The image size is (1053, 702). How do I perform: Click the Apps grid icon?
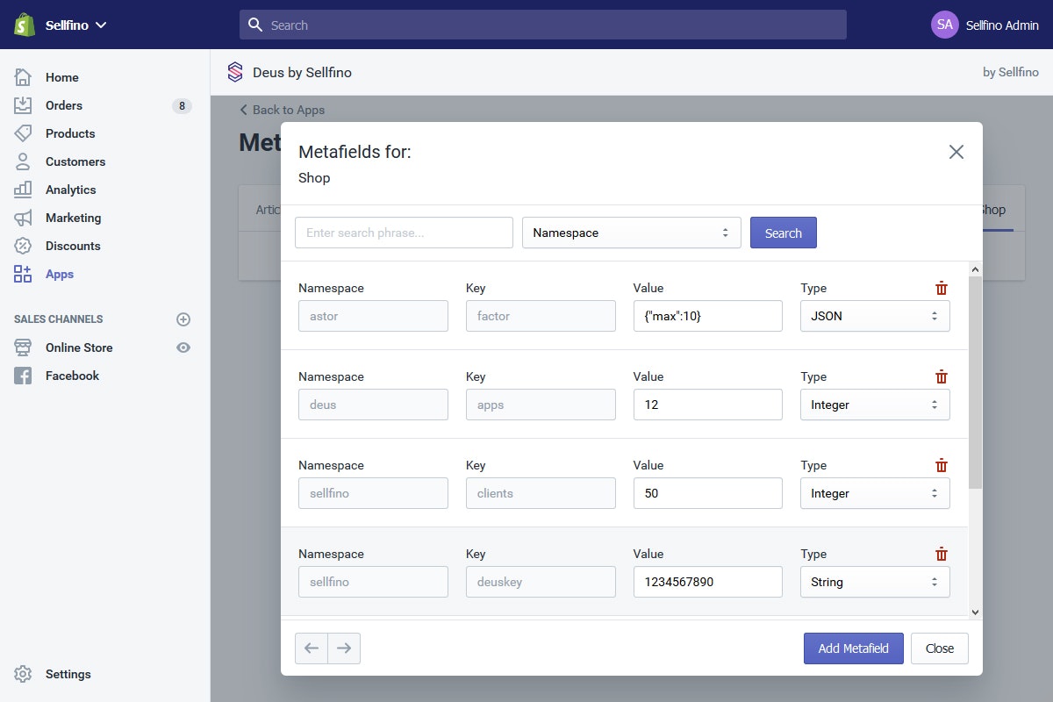click(x=23, y=274)
